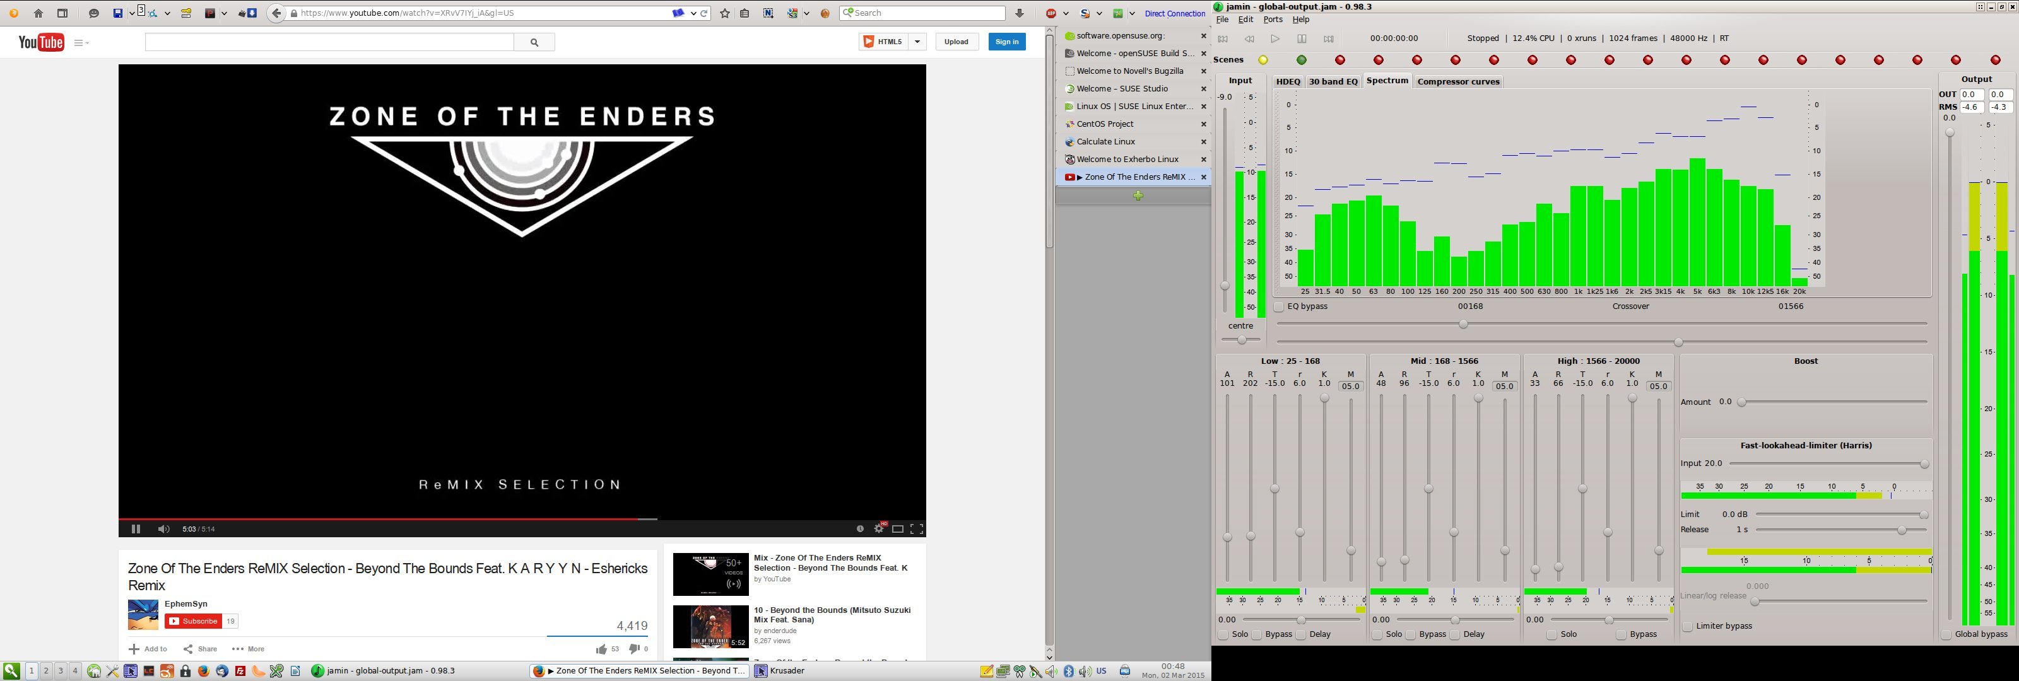Toggle Delay for Low band
This screenshot has width=2019, height=681.
1301,635
